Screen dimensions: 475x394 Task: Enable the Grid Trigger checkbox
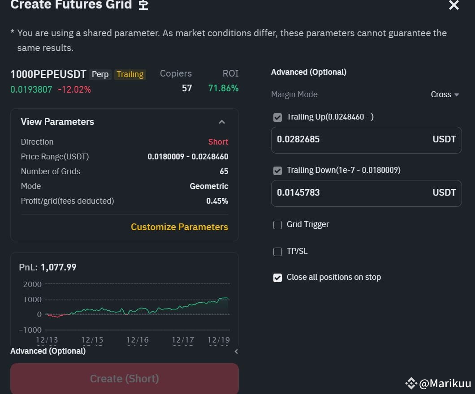click(278, 225)
